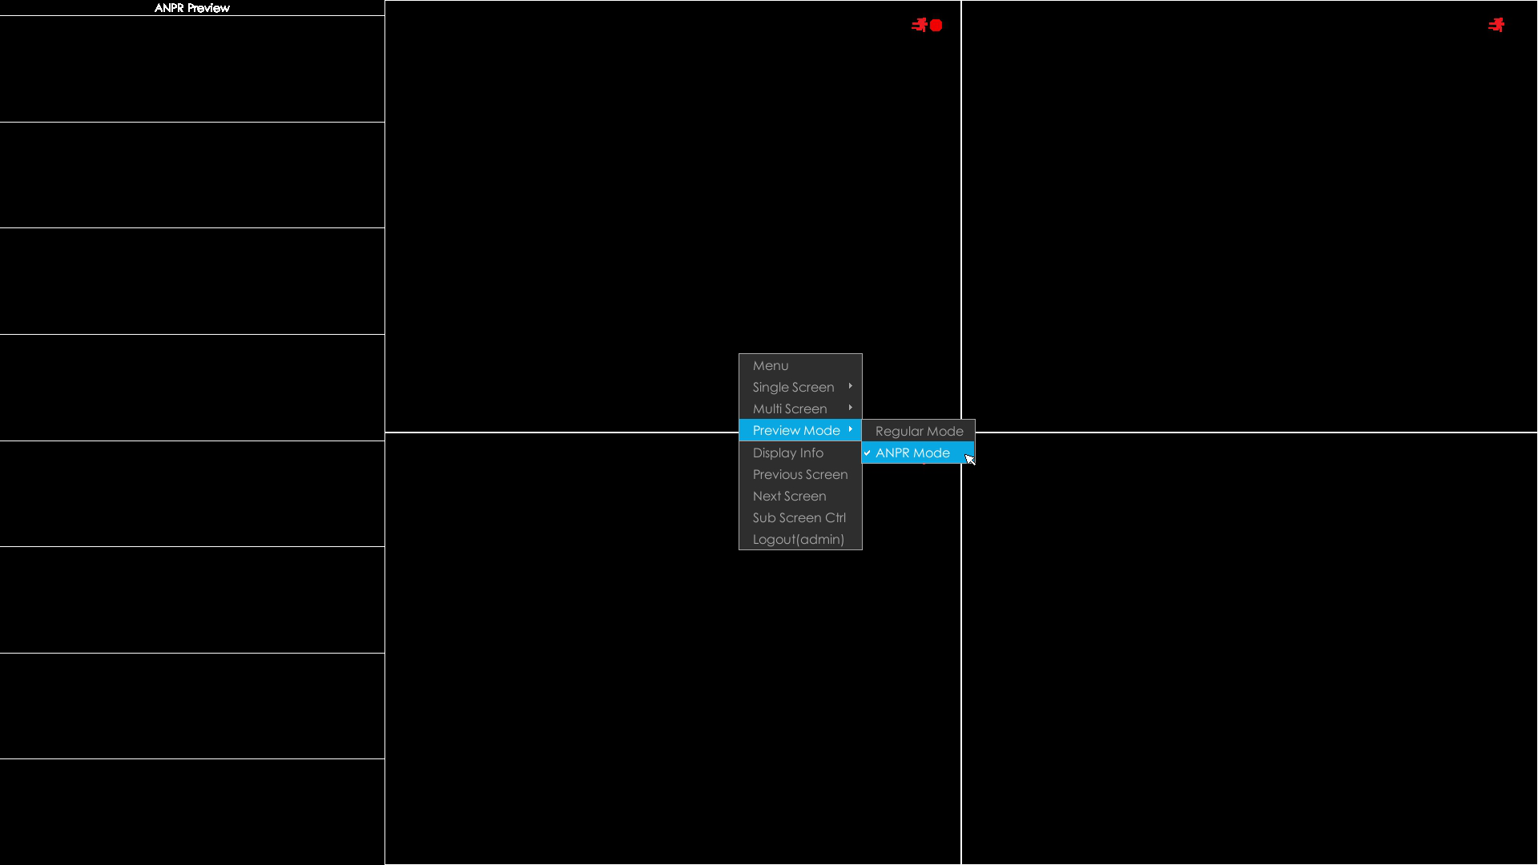Click Logout(admin) in context menu
Viewport: 1538px width, 865px height.
(x=798, y=539)
